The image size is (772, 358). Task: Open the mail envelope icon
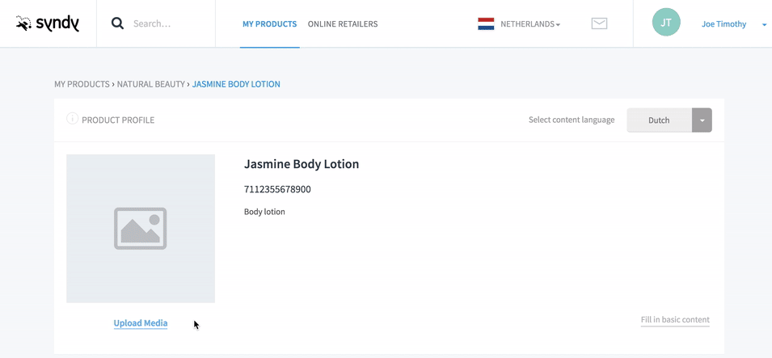(x=599, y=23)
